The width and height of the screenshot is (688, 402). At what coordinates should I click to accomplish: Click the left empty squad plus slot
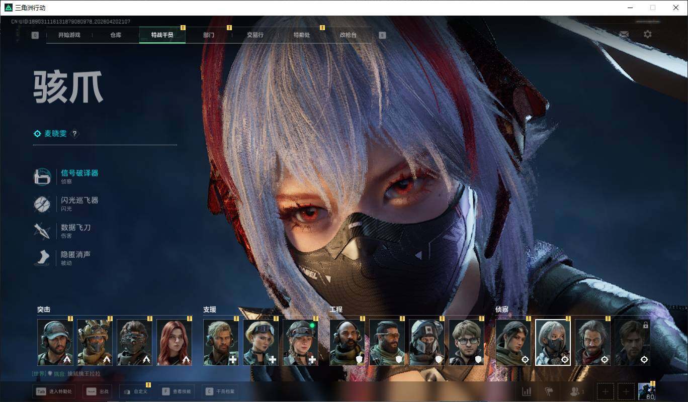pos(606,391)
